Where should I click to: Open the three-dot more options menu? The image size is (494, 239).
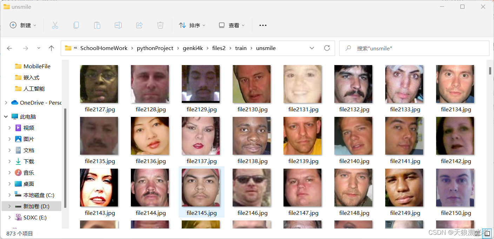pyautogui.click(x=263, y=25)
